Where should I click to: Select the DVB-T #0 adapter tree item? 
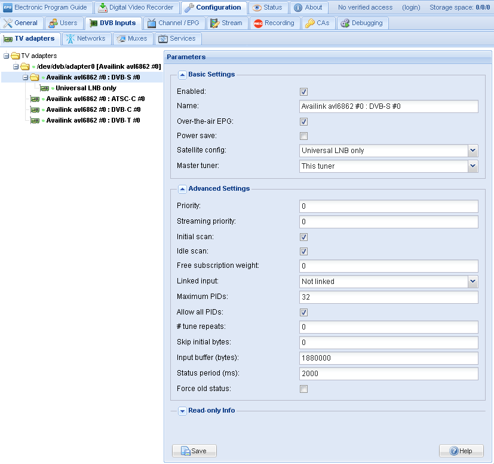(93, 120)
